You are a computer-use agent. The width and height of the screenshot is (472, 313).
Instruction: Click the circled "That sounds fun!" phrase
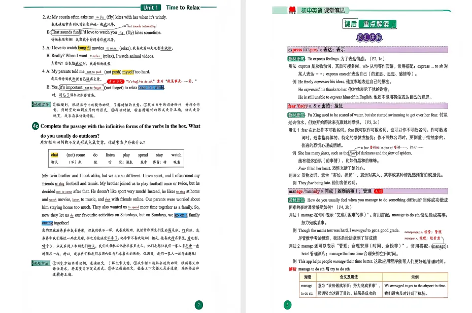pos(65,32)
